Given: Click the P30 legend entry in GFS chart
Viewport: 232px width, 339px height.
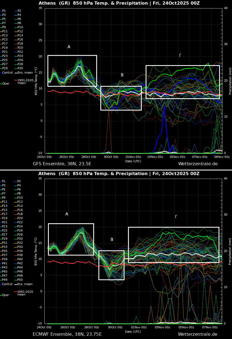Looking at the screenshot, I should tap(20, 68).
